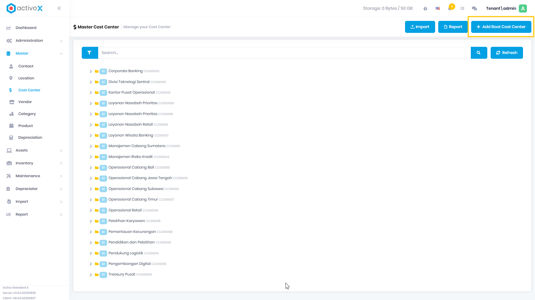Collapse the Master menu chevron

61,53
